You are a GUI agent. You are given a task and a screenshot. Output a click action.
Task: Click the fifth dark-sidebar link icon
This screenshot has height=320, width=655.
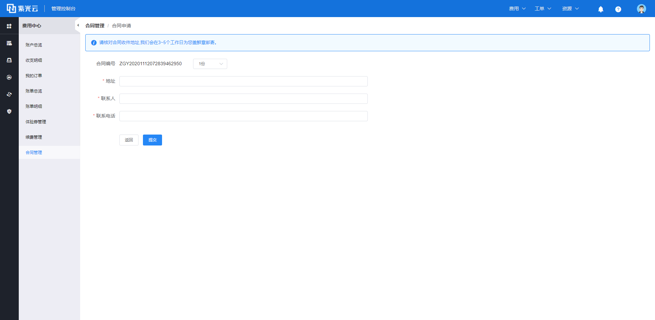[9, 94]
